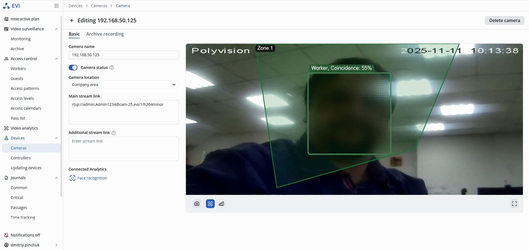Click the sidebar vertical scrollbar

click(61, 106)
